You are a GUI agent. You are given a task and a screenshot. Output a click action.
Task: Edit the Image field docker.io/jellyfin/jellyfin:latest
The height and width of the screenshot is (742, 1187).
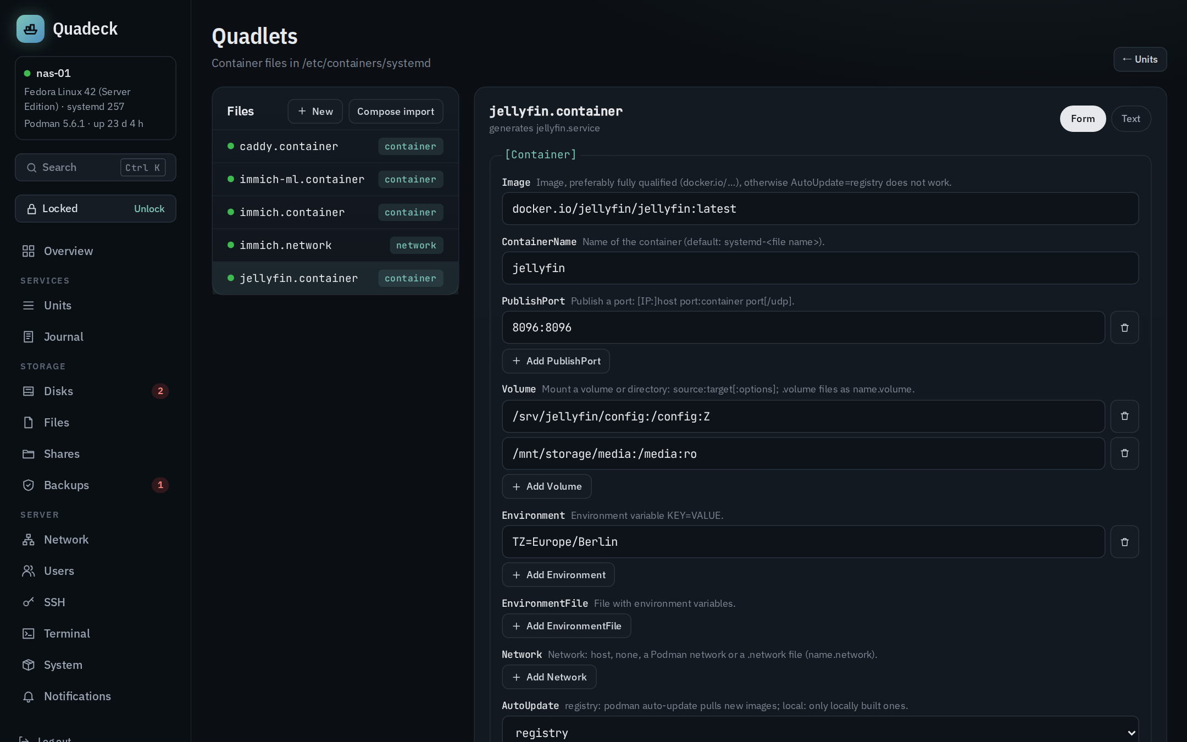[820, 209]
